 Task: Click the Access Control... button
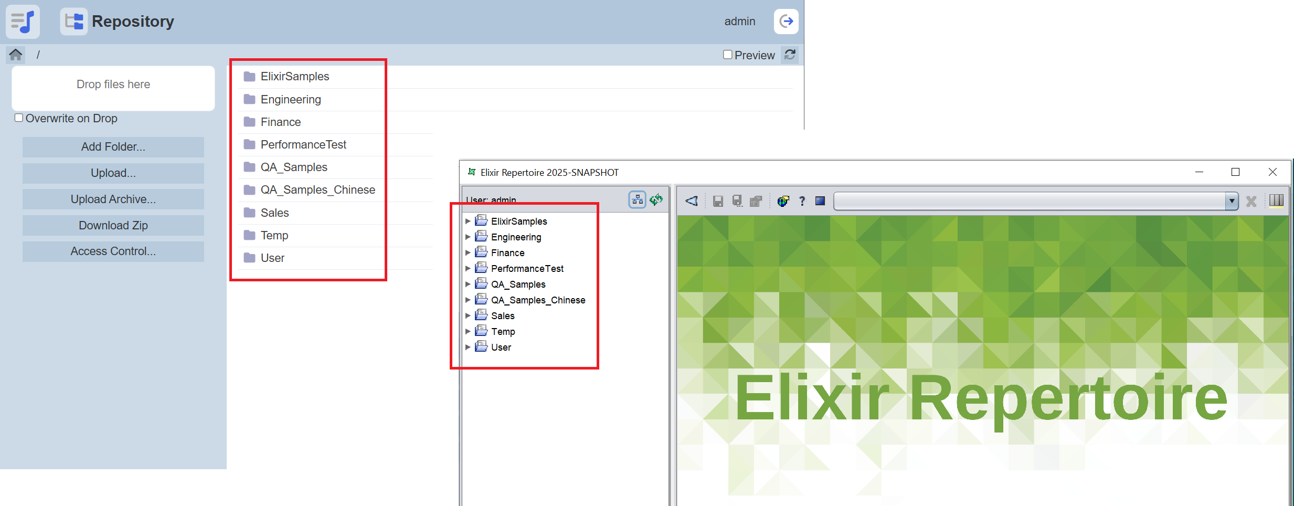(x=113, y=251)
